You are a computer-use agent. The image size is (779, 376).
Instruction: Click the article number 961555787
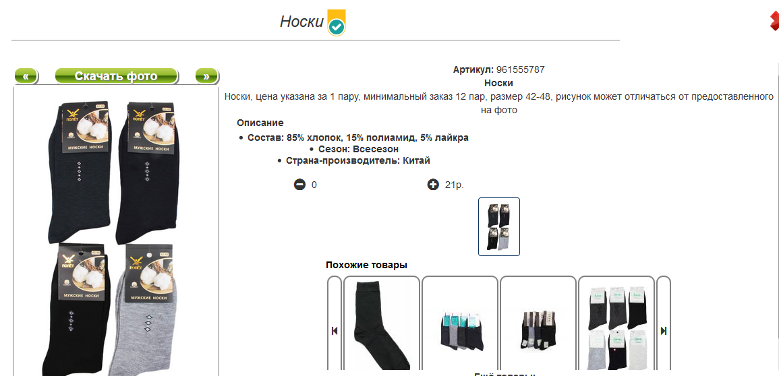pyautogui.click(x=520, y=70)
